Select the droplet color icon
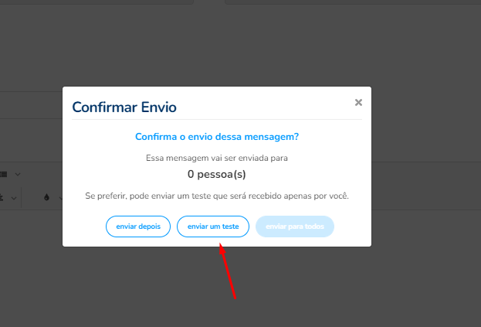The image size is (481, 327). 46,197
